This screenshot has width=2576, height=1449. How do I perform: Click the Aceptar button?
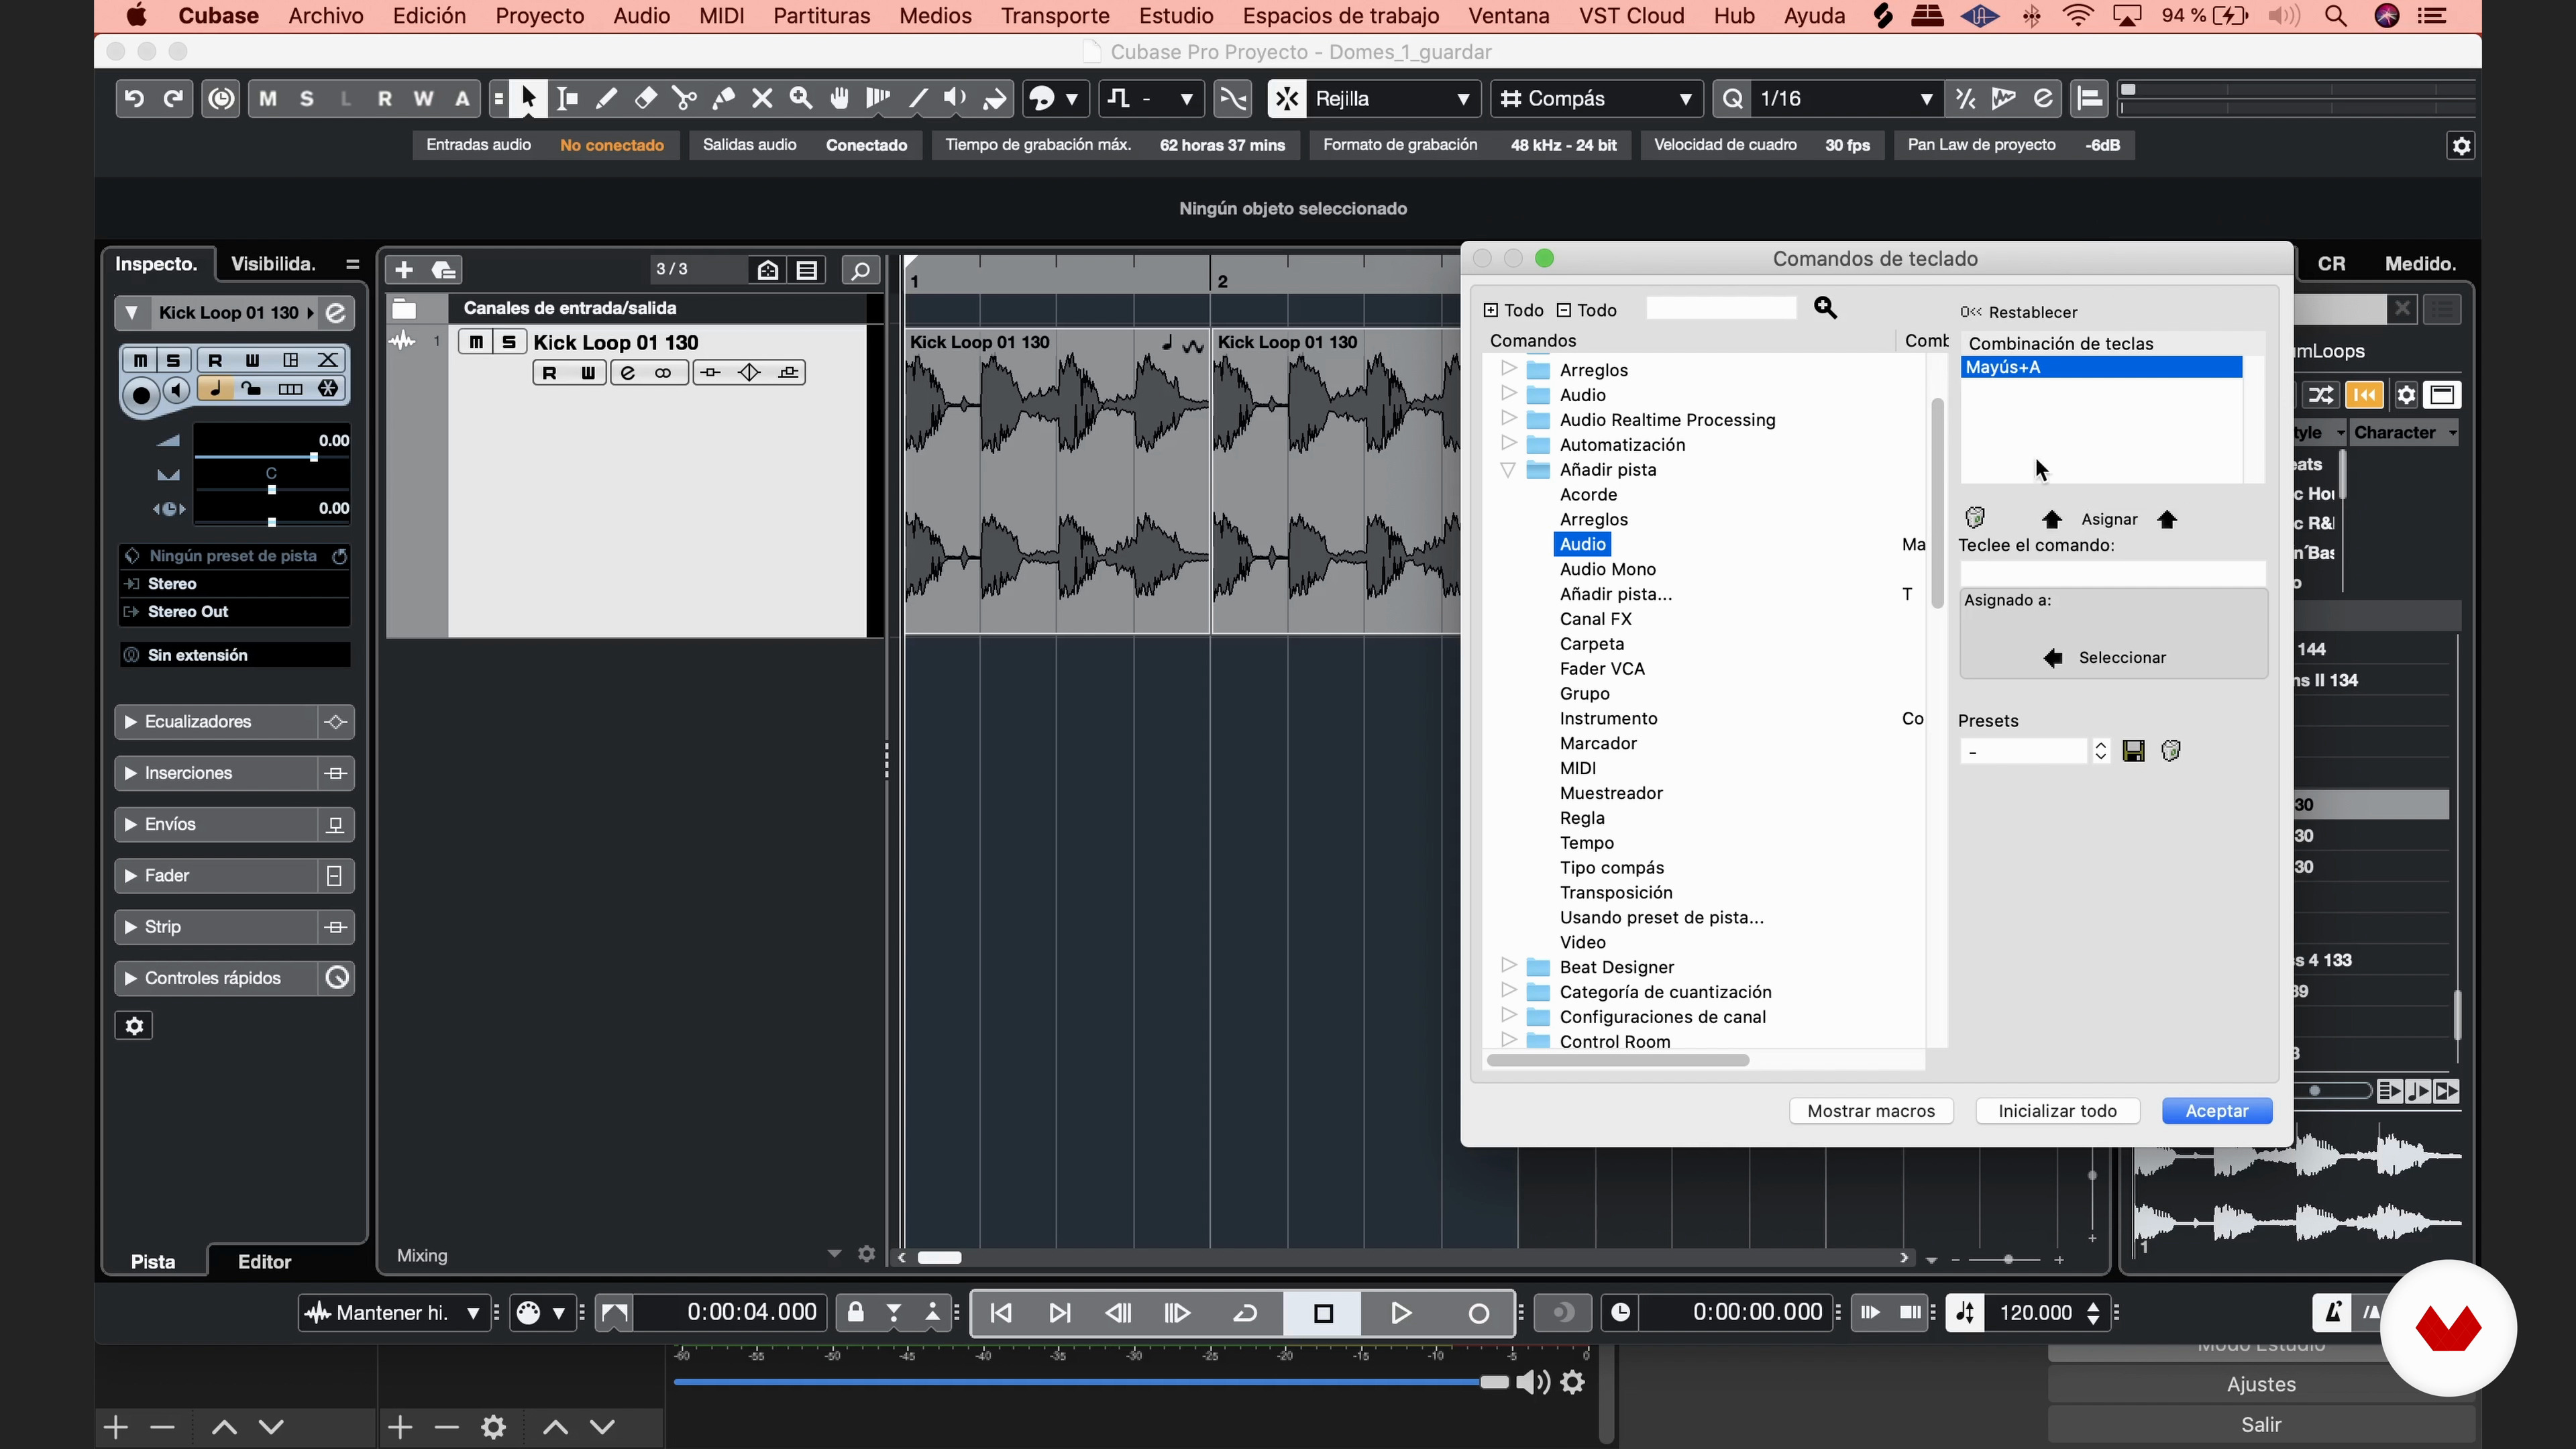pyautogui.click(x=2217, y=1111)
